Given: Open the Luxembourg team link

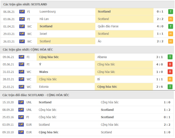Looking at the screenshot, I should point(48,12).
